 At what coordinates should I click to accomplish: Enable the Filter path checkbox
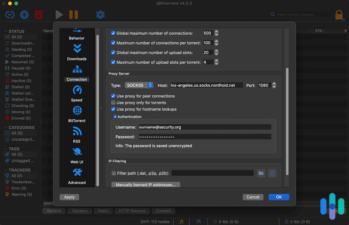point(114,173)
